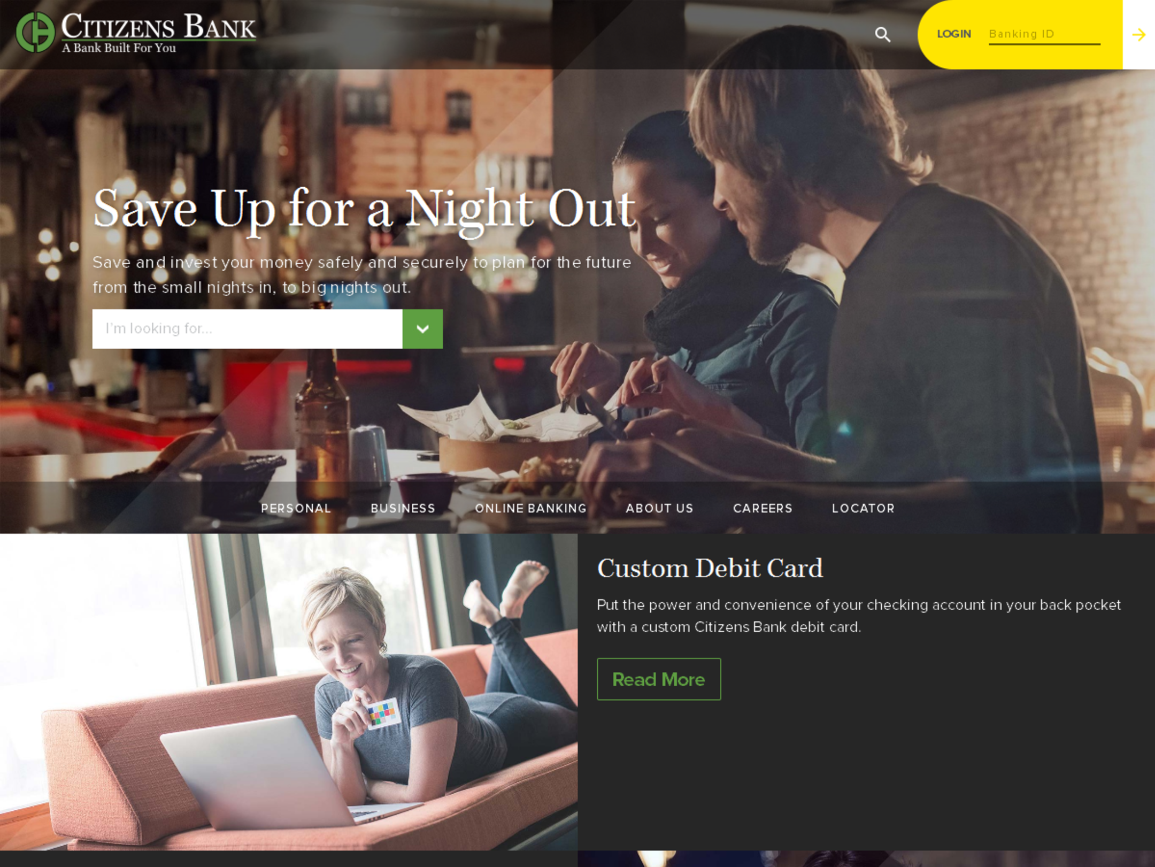Select About Us in navigation bar
Screen dimensions: 1155x867
[x=659, y=508]
